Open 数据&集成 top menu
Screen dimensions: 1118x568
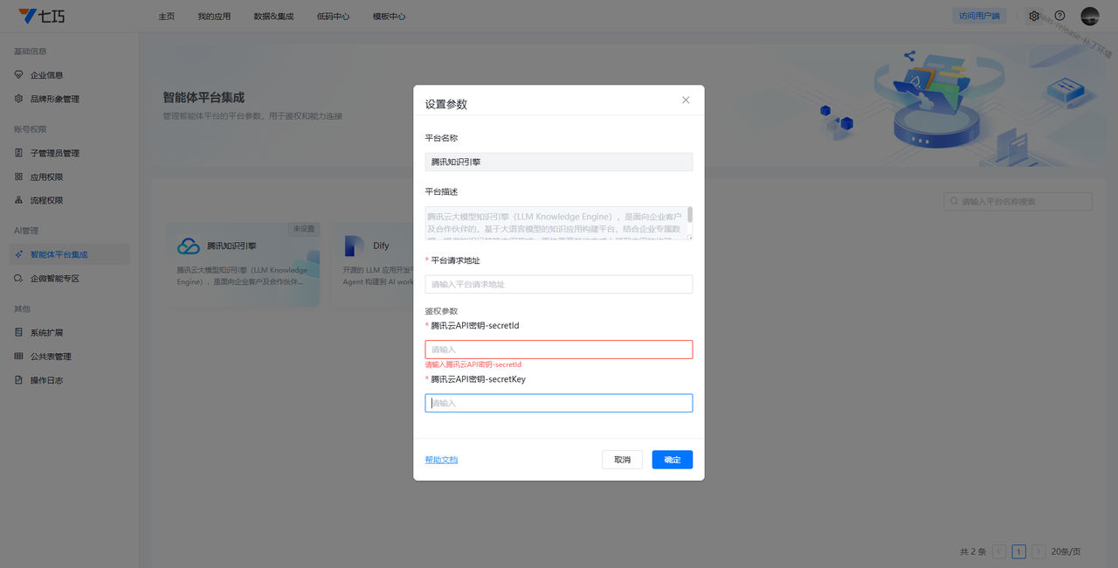(x=273, y=17)
